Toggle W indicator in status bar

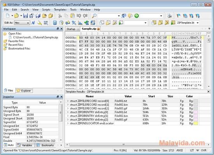[x=198, y=150]
